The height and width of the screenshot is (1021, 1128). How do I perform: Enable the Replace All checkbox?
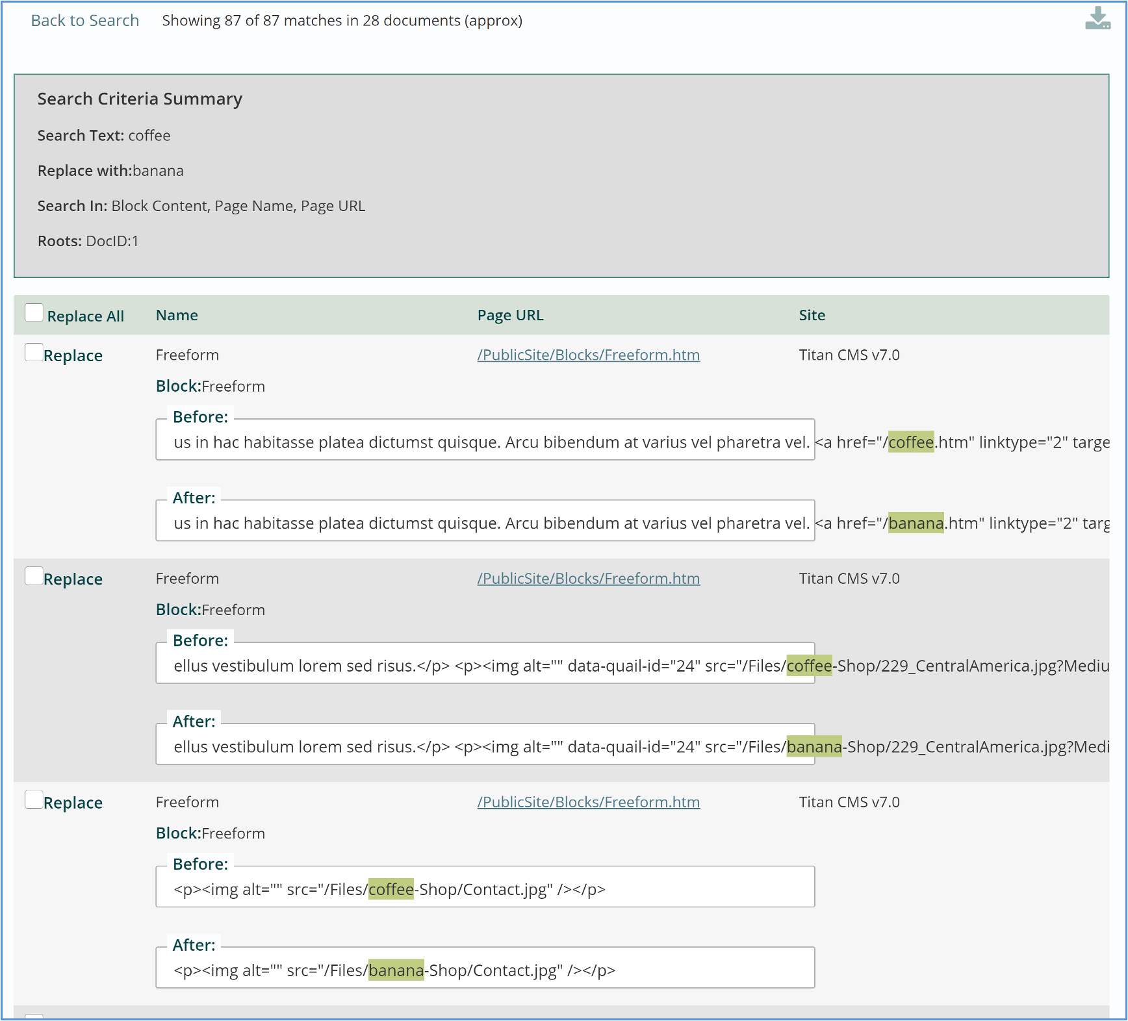coord(34,313)
